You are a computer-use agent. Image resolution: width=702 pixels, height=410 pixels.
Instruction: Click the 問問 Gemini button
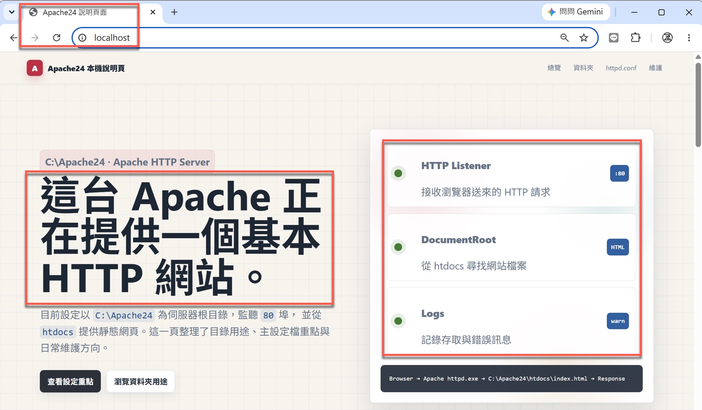pos(576,12)
